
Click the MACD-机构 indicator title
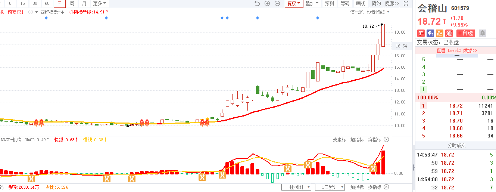[x=11, y=140]
